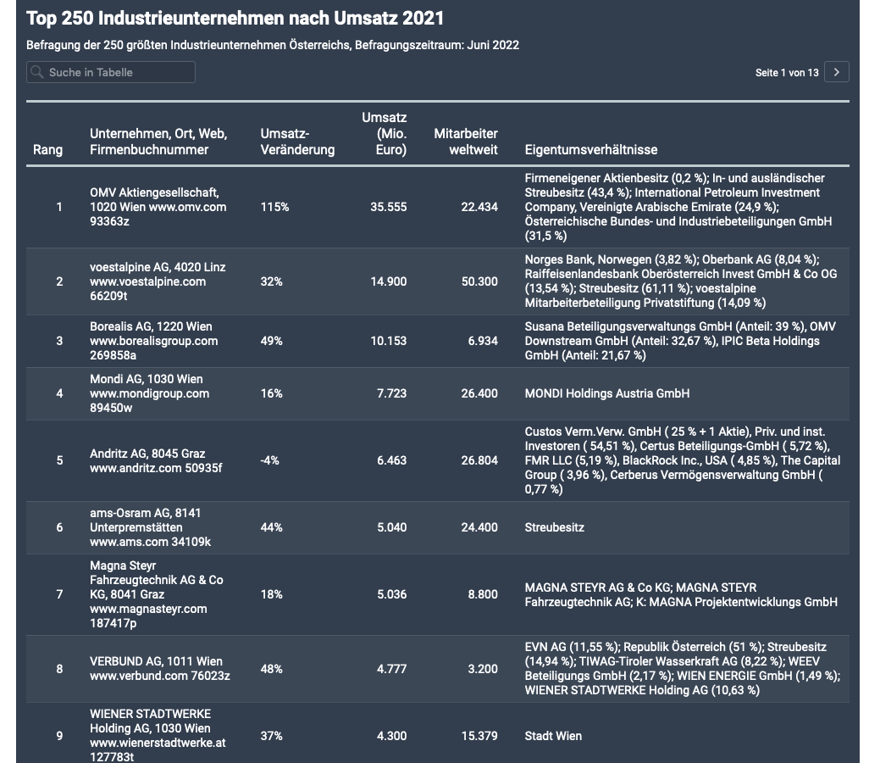Click the 'Stadt Wien' ownership cell
Viewport: 869px width, 763px height.
pos(553,736)
